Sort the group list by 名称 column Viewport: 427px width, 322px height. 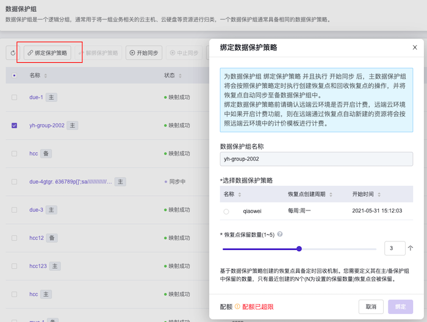pos(46,76)
